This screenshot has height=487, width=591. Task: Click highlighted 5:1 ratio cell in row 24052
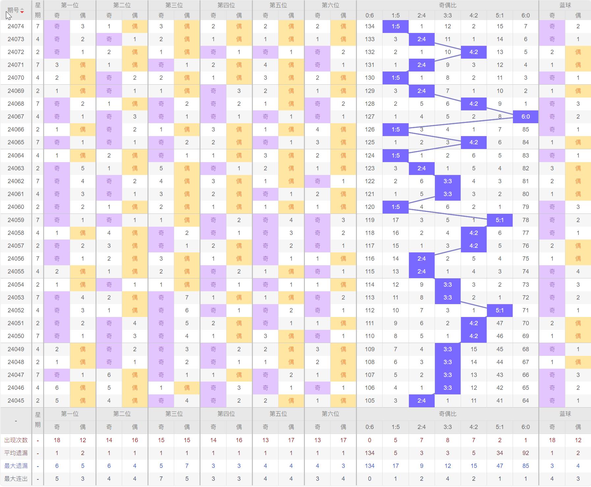[x=499, y=310]
